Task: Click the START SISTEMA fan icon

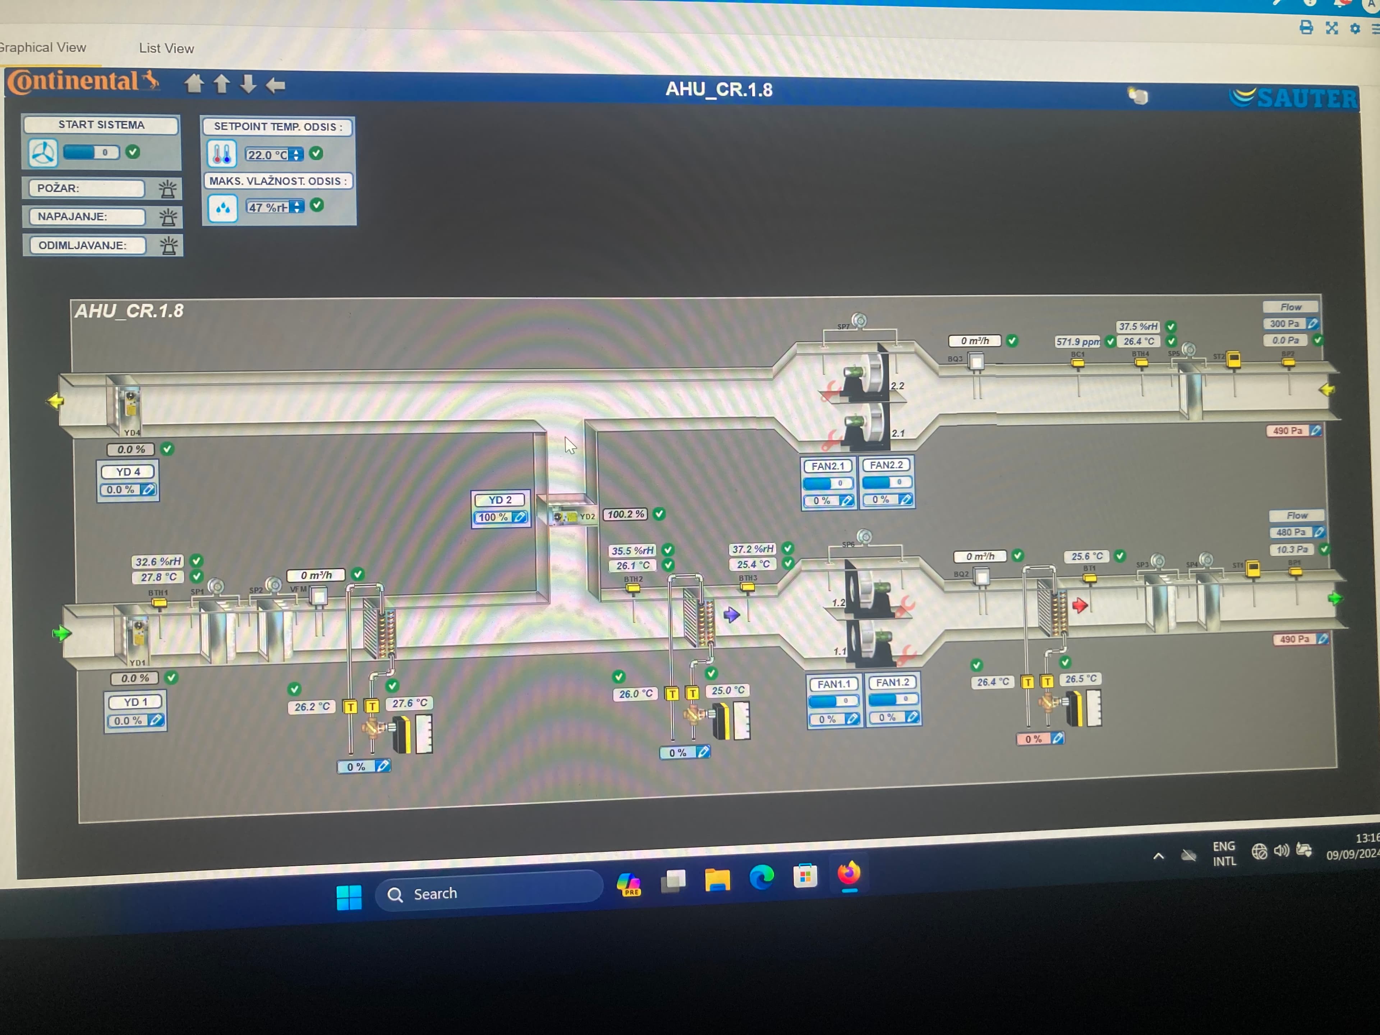Action: pos(43,153)
